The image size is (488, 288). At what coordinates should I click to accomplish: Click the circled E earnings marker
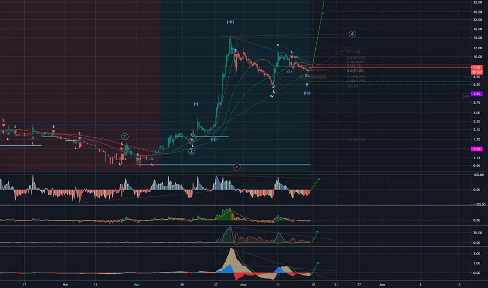pos(237,167)
